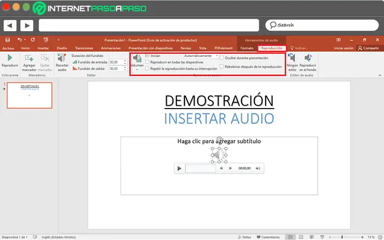The width and height of the screenshot is (384, 240).
Task: Tick Rebobinar después de la reproducción
Action: (x=221, y=67)
